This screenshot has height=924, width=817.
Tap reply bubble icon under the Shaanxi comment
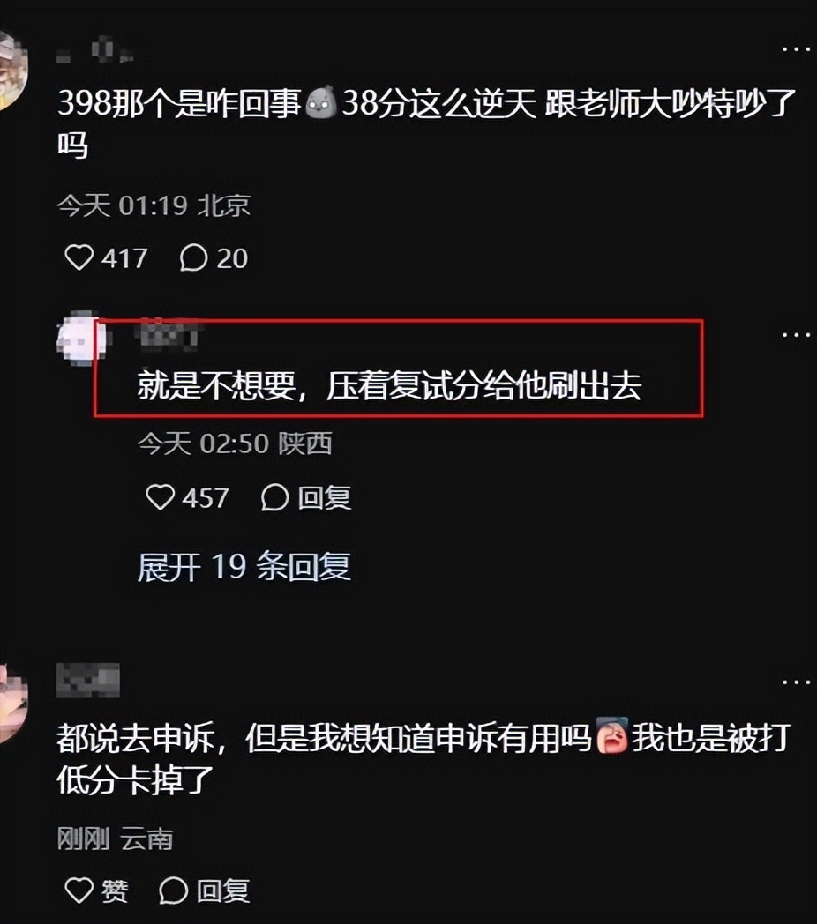(x=275, y=497)
